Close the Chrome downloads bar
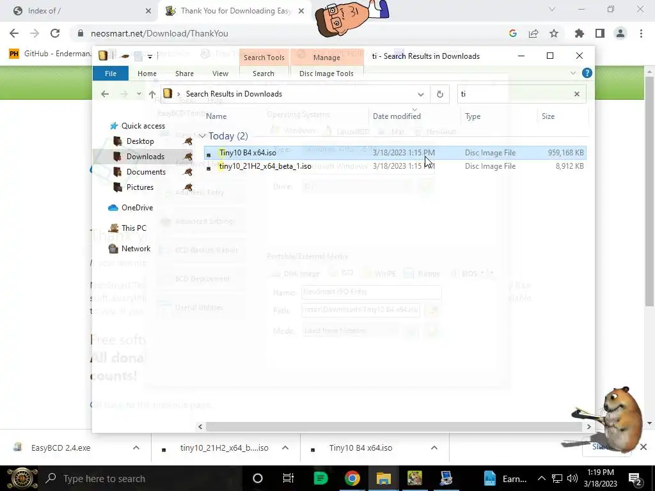 coord(643,447)
